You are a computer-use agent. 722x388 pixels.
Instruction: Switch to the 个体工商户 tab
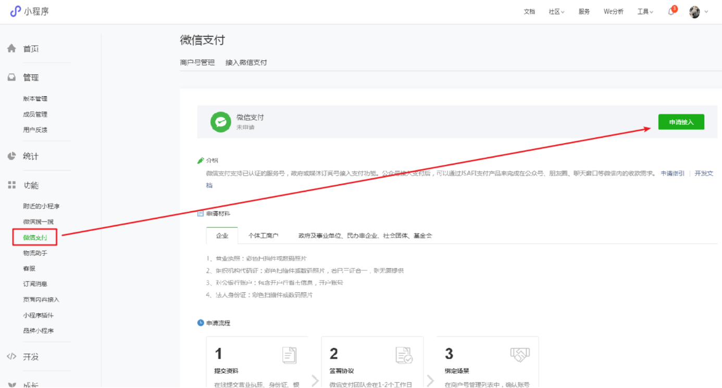[263, 236]
